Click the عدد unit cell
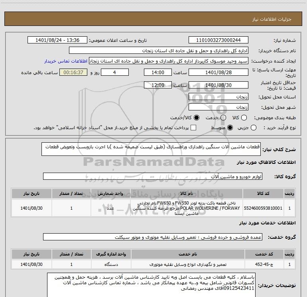The width and height of the screenshot is (307, 297). pyautogui.click(x=110, y=208)
